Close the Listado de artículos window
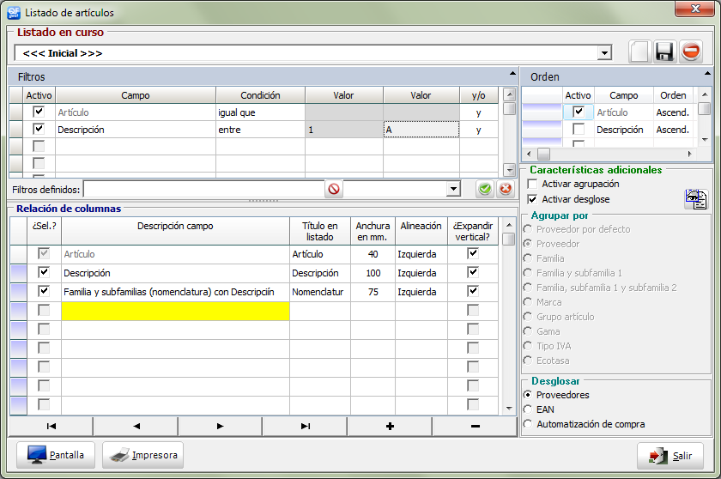This screenshot has width=721, height=479. pyautogui.click(x=695, y=9)
